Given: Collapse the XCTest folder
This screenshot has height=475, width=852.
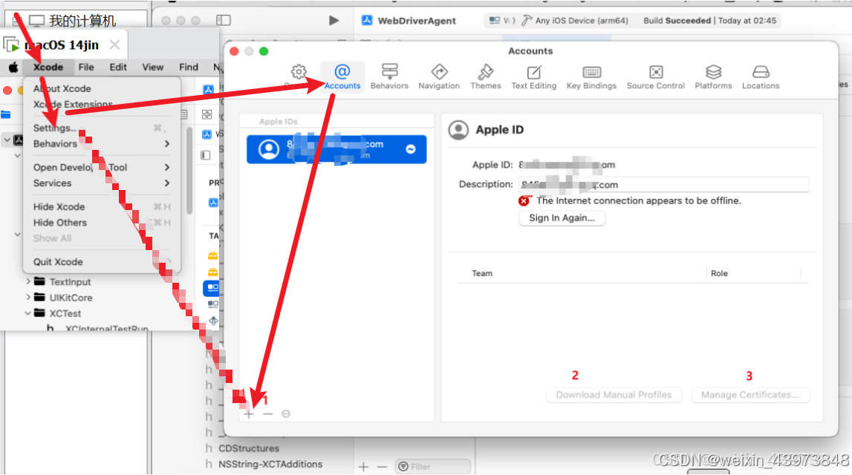Looking at the screenshot, I should (x=28, y=313).
